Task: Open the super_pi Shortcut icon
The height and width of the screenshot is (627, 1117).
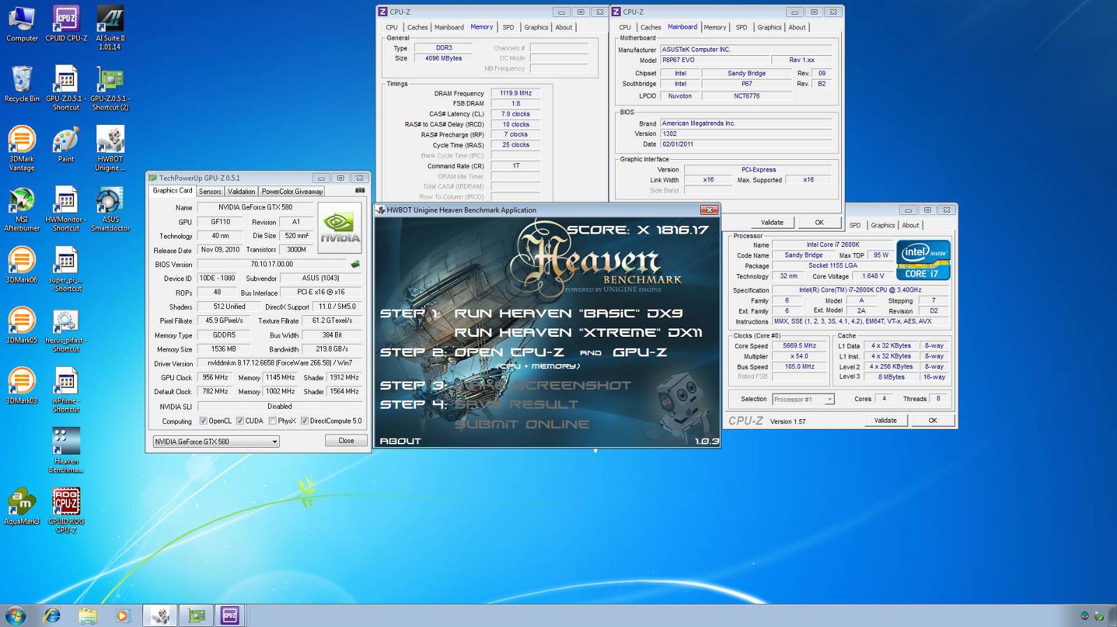Action: pos(66,270)
